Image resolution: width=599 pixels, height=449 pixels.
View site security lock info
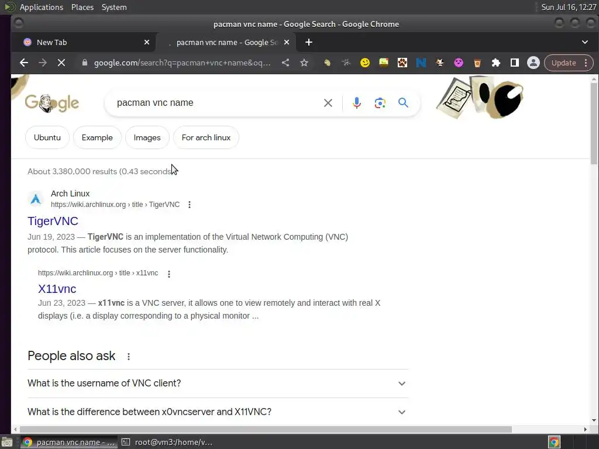[x=85, y=63]
